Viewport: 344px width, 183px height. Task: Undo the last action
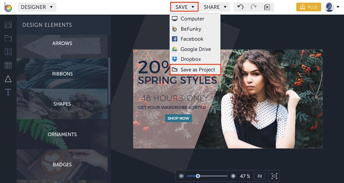(x=240, y=7)
